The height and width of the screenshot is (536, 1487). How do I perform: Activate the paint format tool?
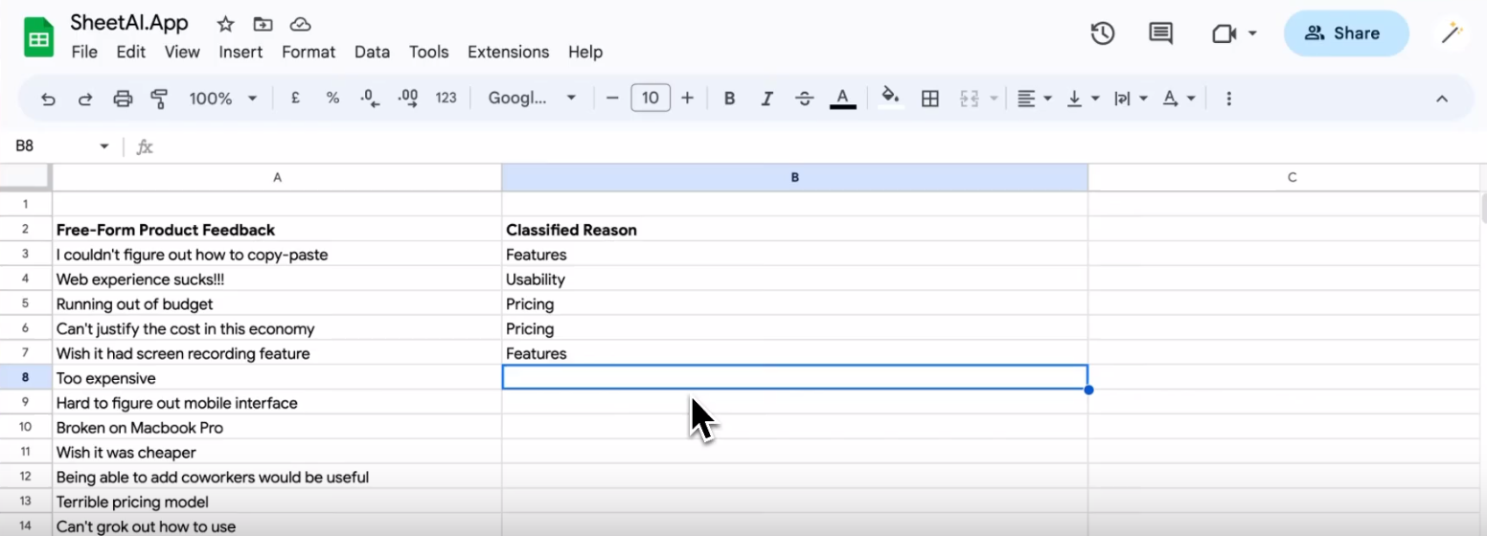point(159,98)
